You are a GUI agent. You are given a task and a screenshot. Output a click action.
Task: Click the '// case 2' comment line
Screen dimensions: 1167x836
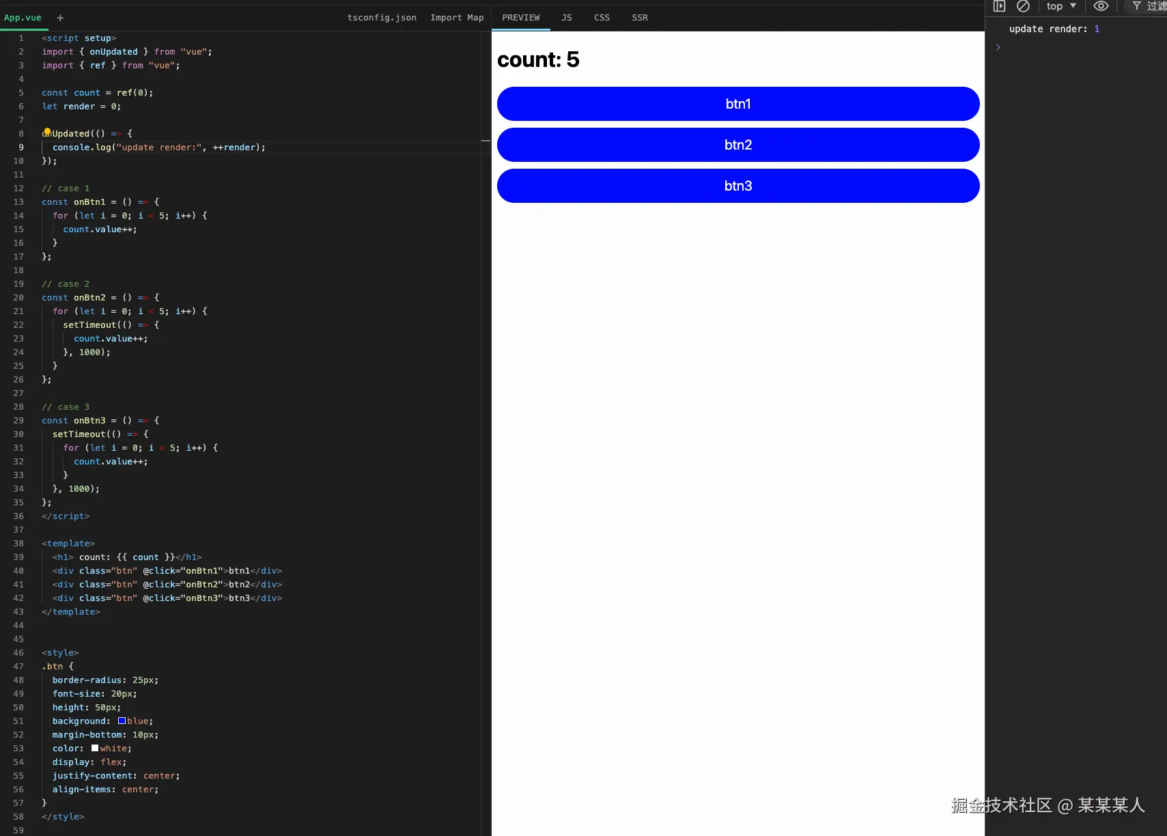(66, 284)
